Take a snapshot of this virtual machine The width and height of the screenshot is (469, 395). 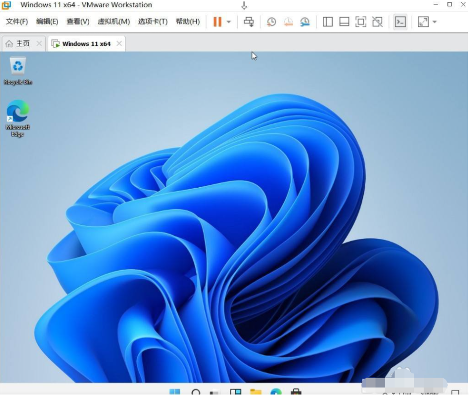point(271,21)
